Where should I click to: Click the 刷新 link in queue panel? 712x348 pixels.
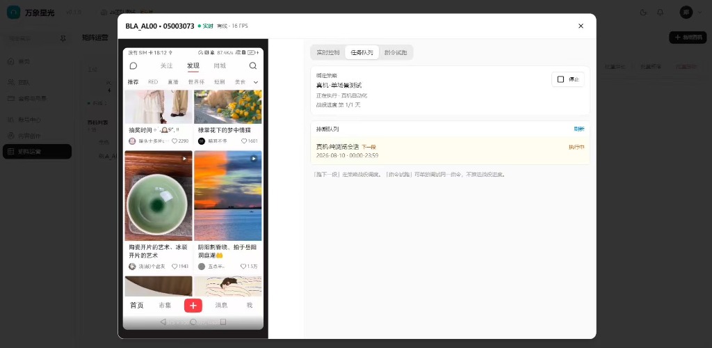click(579, 129)
